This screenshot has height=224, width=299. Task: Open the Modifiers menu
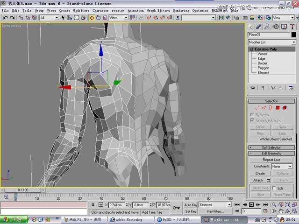(x=81, y=10)
